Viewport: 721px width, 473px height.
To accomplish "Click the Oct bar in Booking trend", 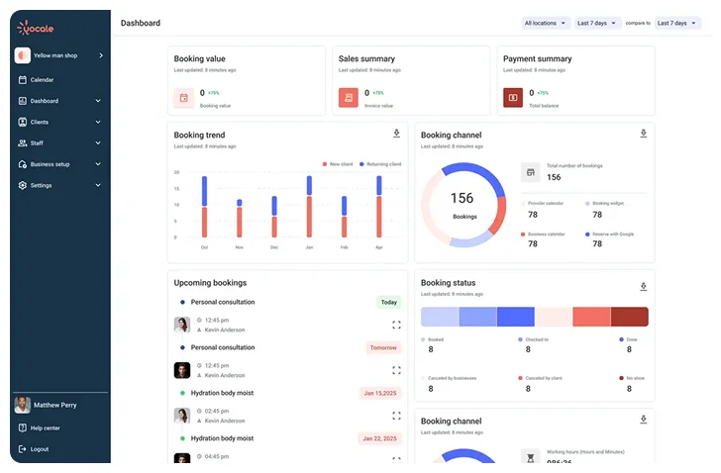I will 205,207.
